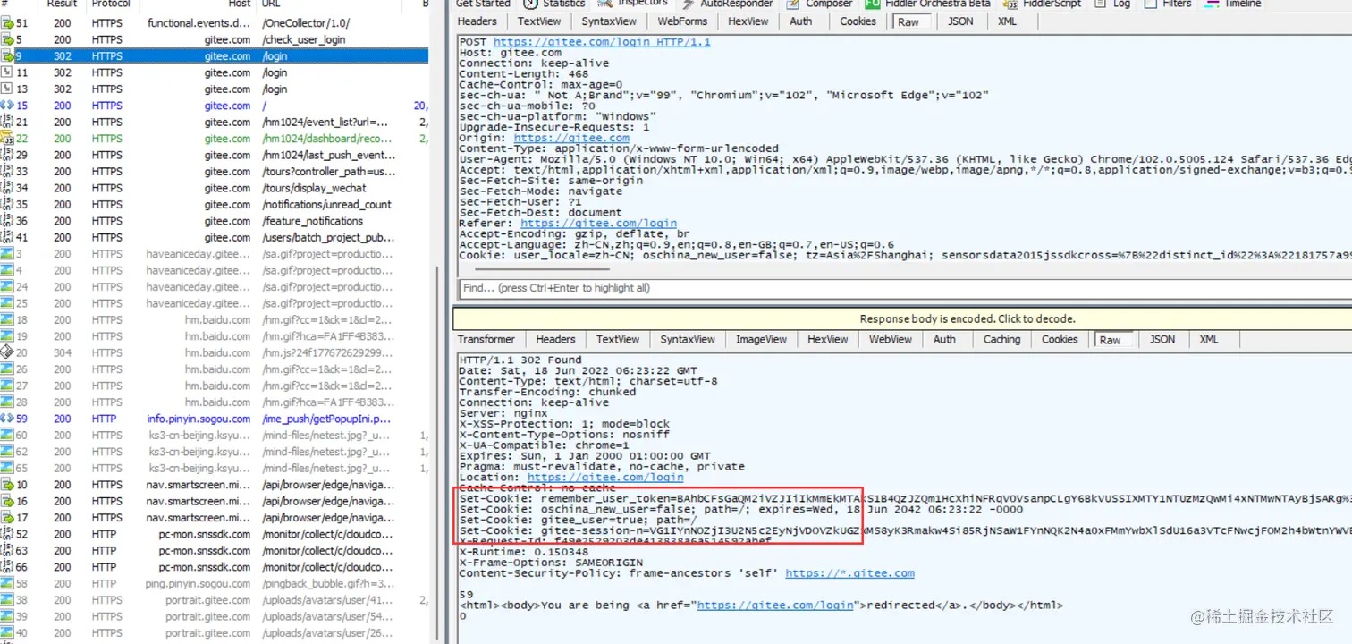Open the response Cookies tab

1060,340
